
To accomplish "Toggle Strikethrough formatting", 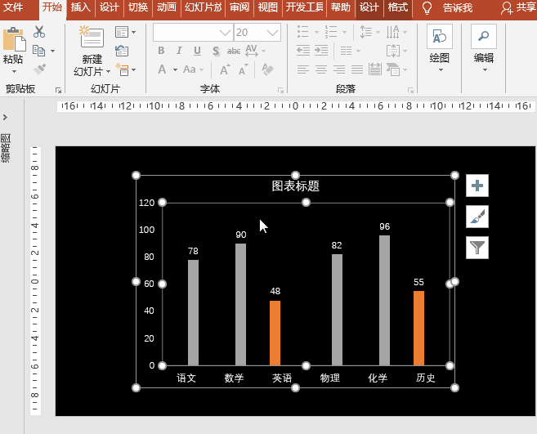I will pyautogui.click(x=234, y=51).
